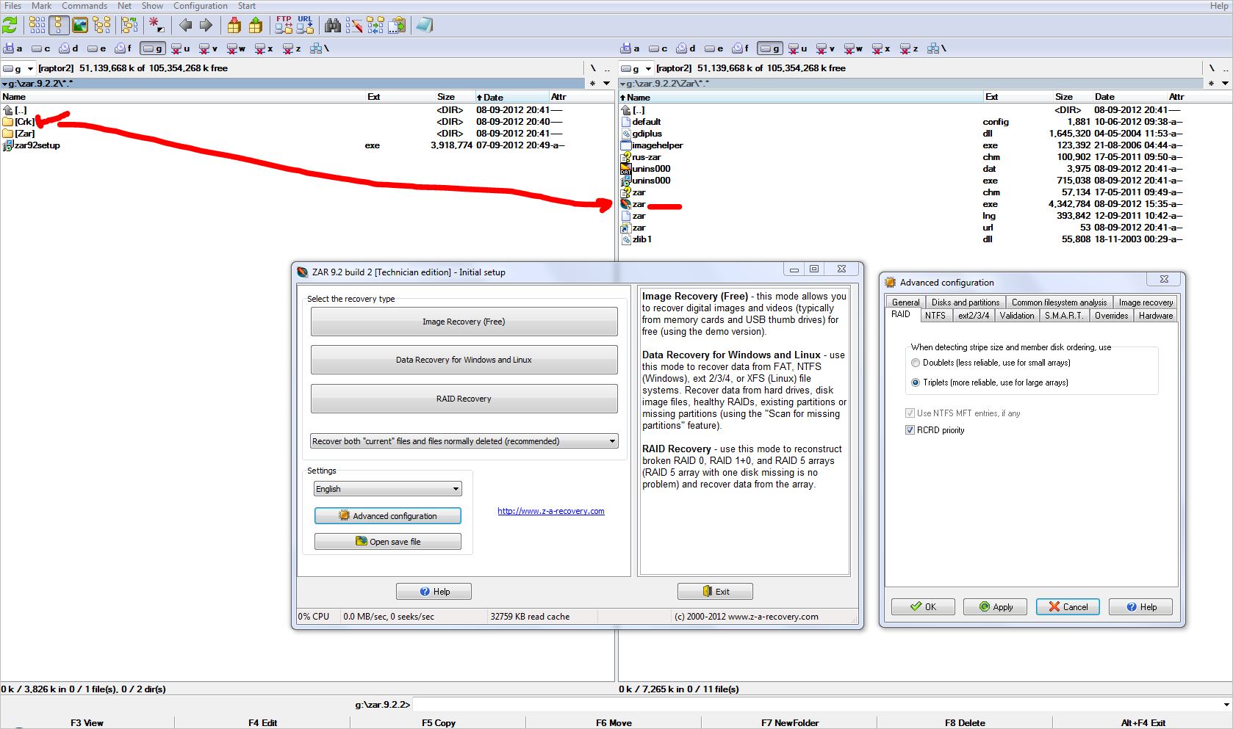The image size is (1233, 729).
Task: Switch to Brief view via toolbar icon
Action: (37, 26)
